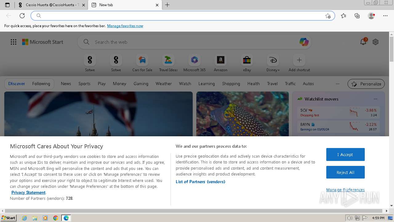The width and height of the screenshot is (394, 222).
Task: Open the browser profile icon
Action: (x=371, y=16)
